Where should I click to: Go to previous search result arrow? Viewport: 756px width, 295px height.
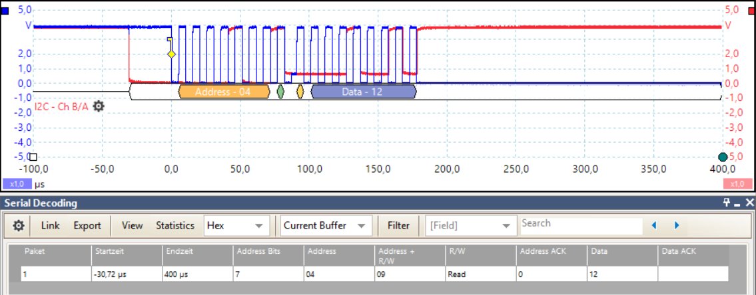pyautogui.click(x=654, y=225)
